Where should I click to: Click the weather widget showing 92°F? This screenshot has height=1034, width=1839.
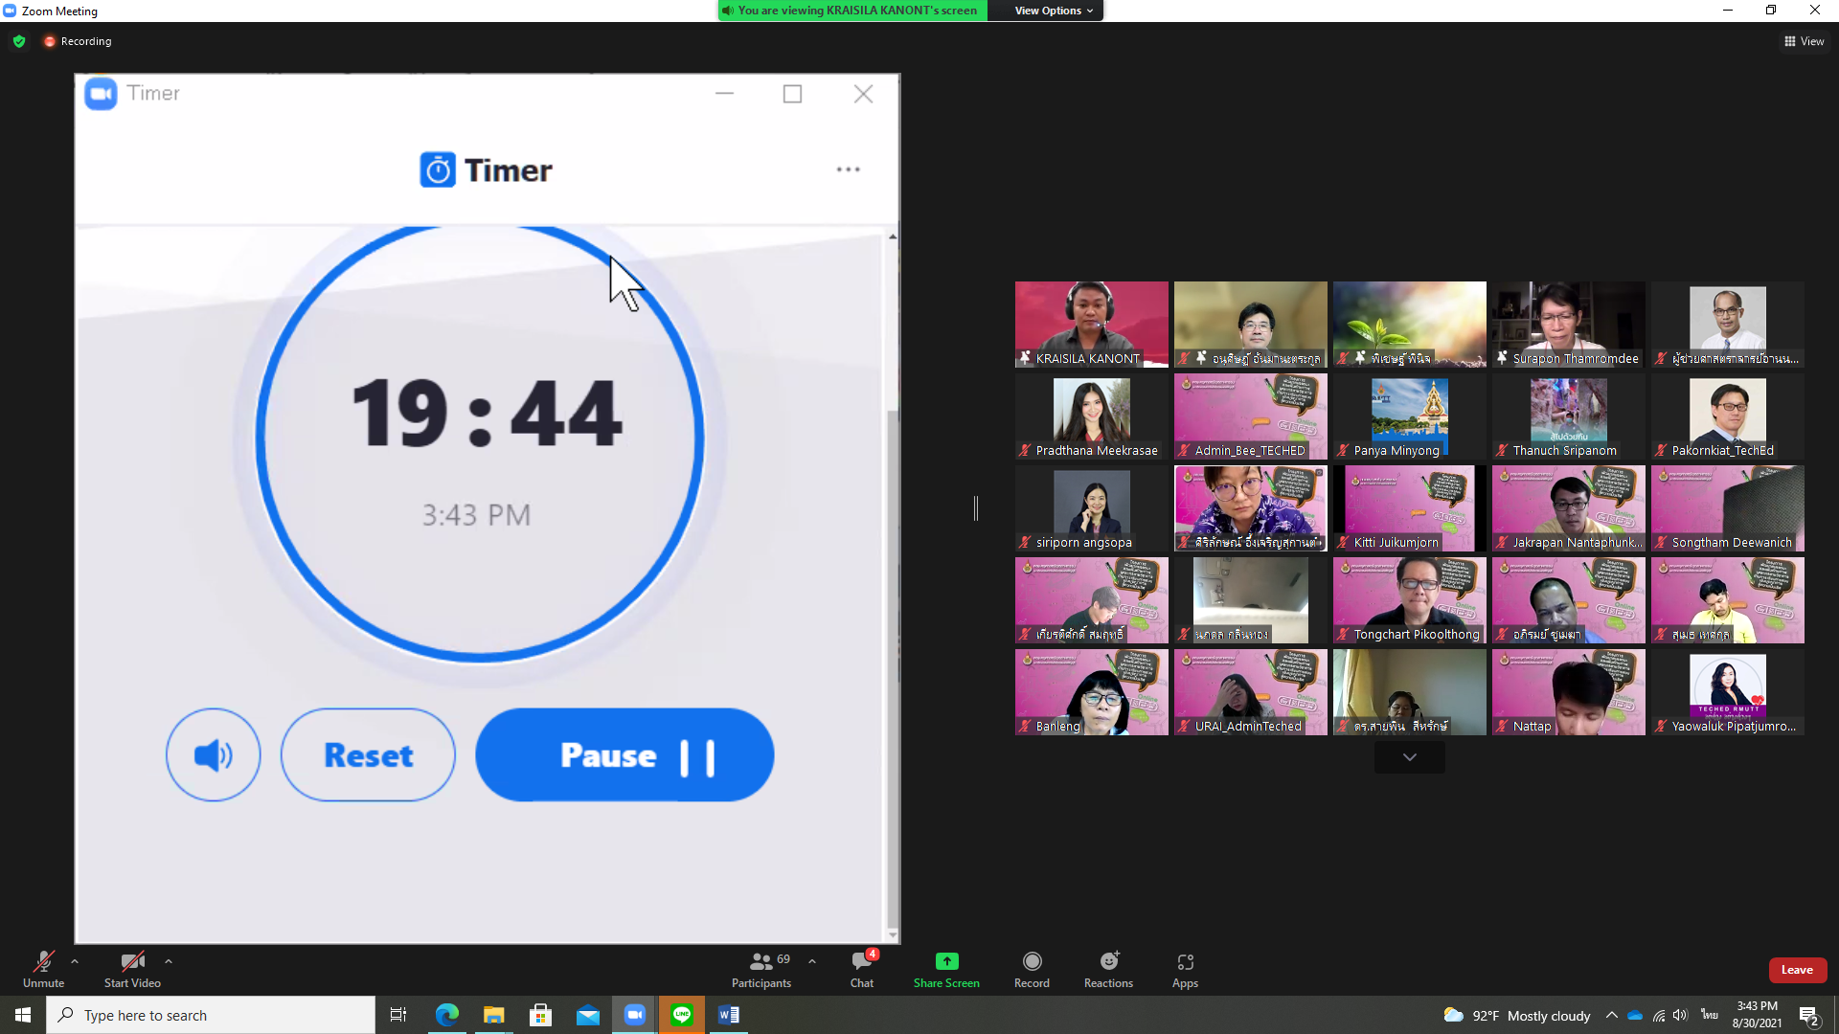(x=1516, y=1016)
